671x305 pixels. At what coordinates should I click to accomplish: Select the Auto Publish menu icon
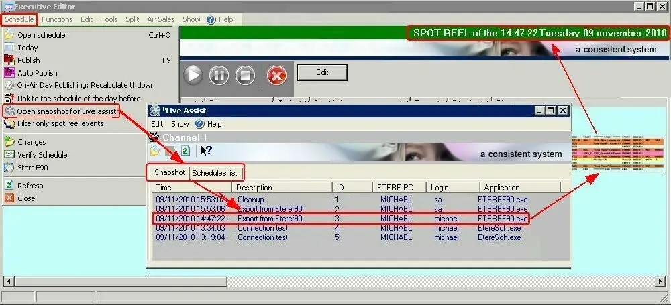pos(9,73)
